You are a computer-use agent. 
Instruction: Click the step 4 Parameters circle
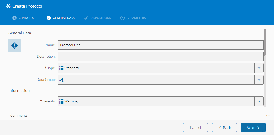(123, 18)
